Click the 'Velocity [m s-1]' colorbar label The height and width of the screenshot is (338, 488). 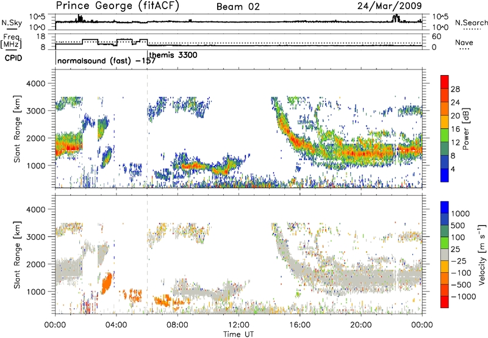tap(482, 254)
